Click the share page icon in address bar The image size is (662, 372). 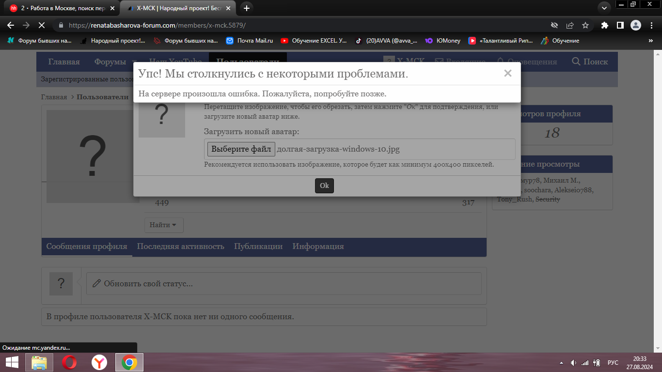570,25
